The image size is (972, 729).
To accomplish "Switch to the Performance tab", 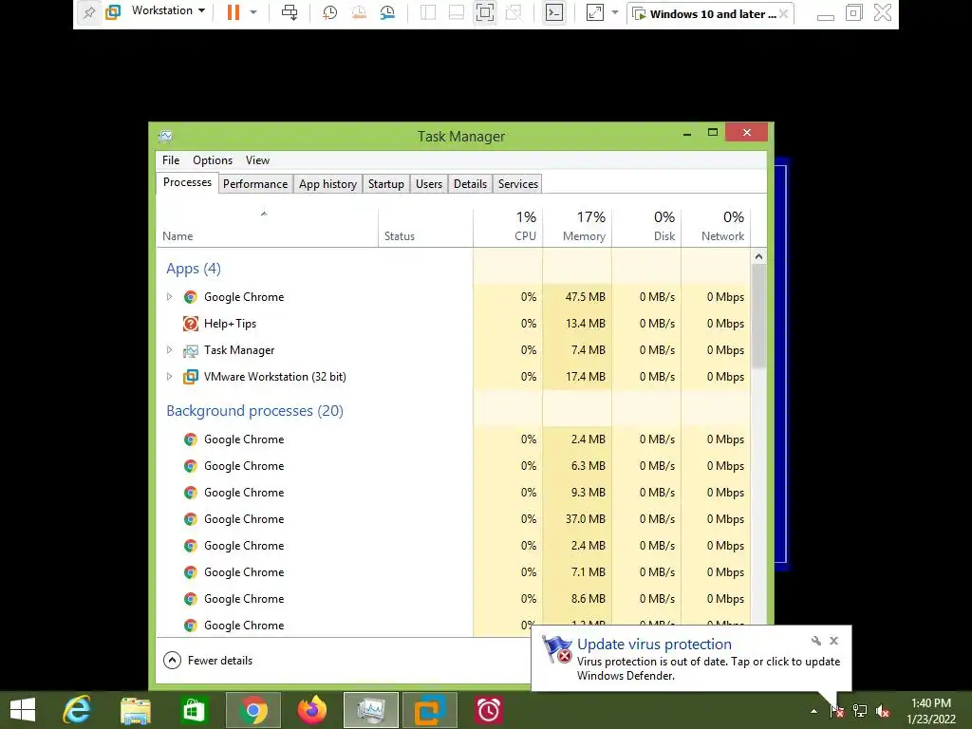I will tap(255, 184).
